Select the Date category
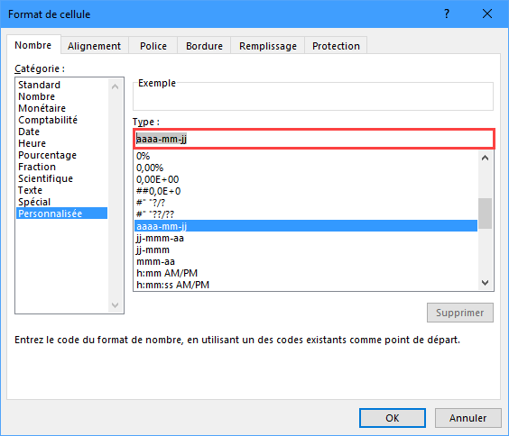509x436 pixels. pyautogui.click(x=61, y=132)
